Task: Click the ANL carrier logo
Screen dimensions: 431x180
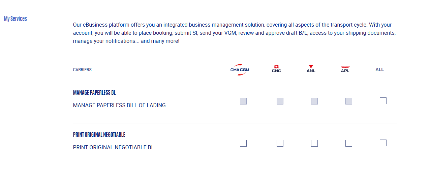Action: pyautogui.click(x=311, y=69)
